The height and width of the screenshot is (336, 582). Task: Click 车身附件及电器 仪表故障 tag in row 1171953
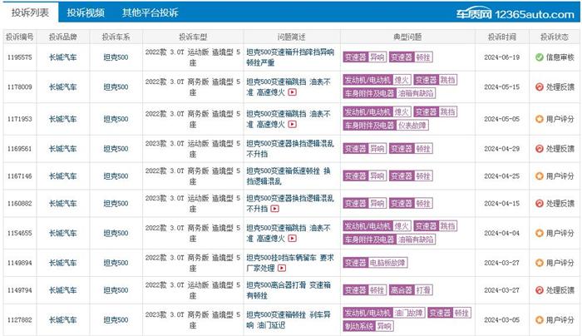[x=386, y=125]
